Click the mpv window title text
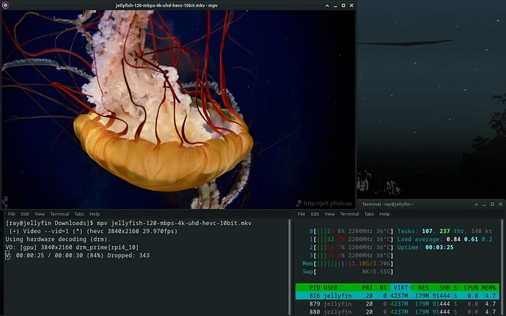 pyautogui.click(x=166, y=5)
